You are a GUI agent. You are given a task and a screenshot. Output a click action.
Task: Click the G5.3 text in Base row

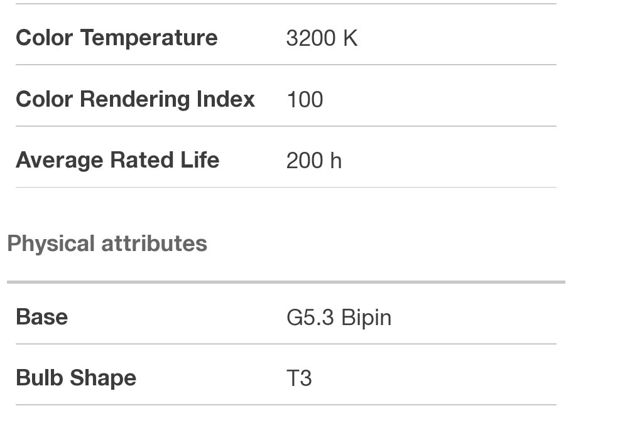[x=310, y=318]
